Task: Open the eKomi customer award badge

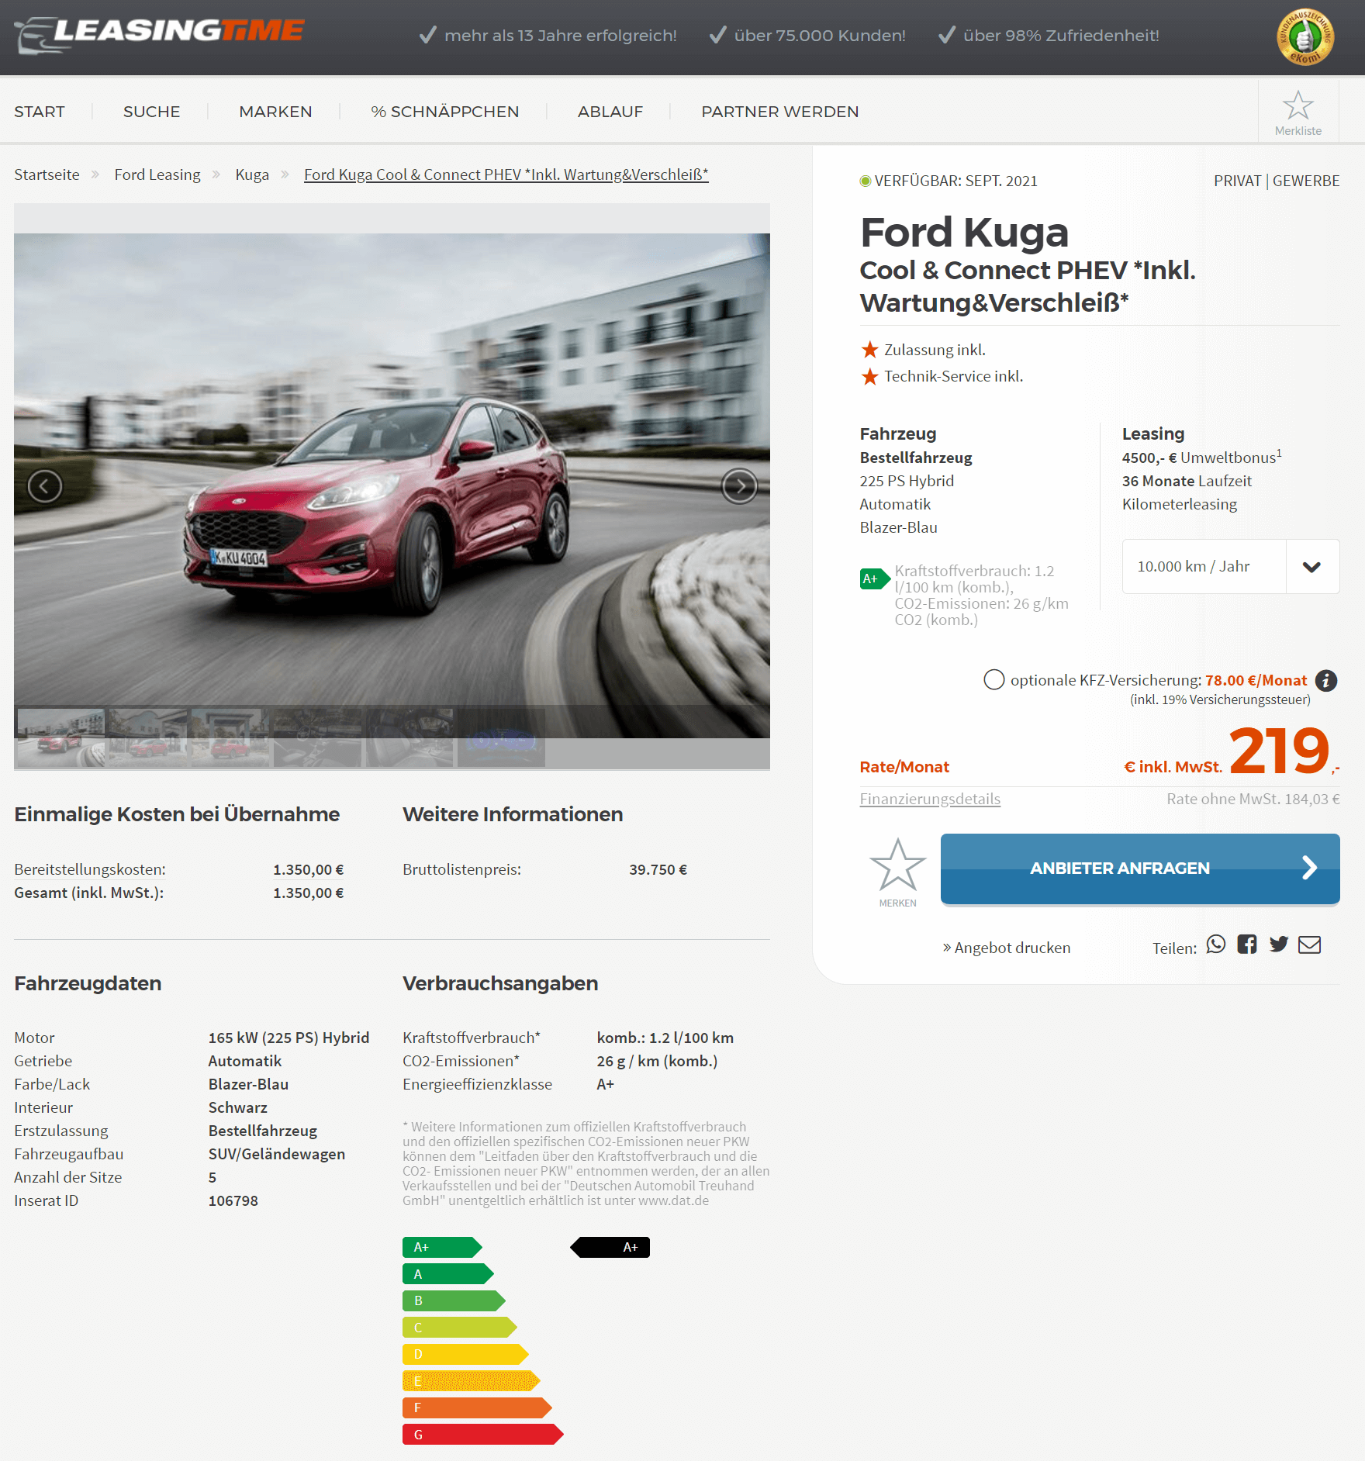Action: [1305, 36]
